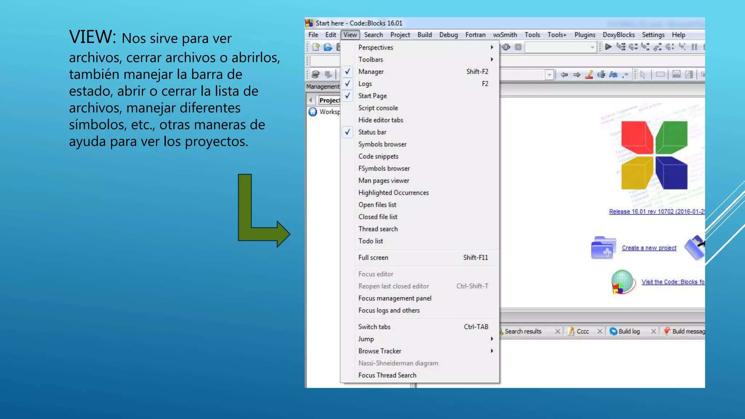Click the highlight marker pen icon
The width and height of the screenshot is (745, 419).
pyautogui.click(x=589, y=75)
